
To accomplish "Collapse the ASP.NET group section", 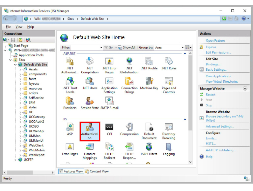I will click(185, 54).
